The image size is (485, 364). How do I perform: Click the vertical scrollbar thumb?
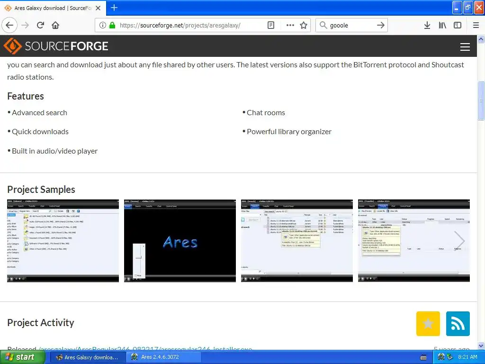[x=481, y=100]
